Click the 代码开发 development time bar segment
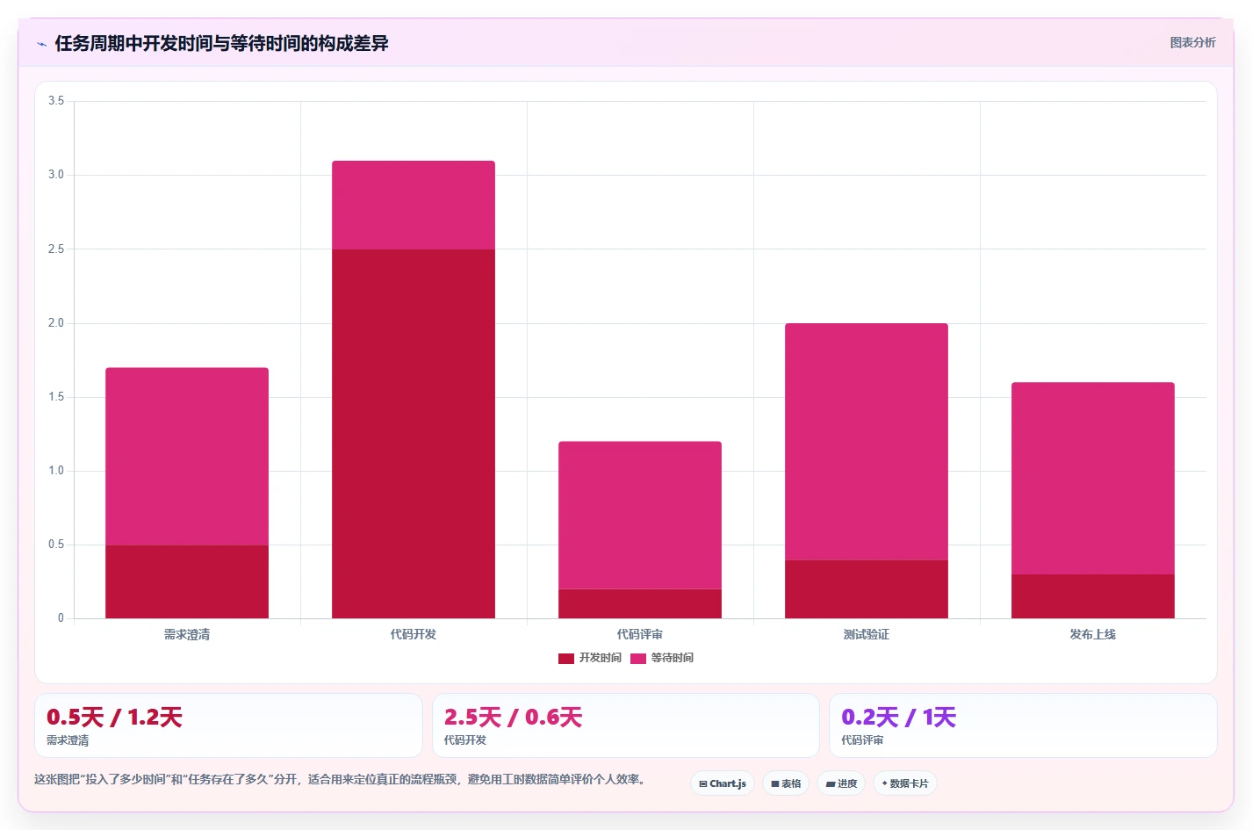Screen dimensions: 1252x830 point(414,434)
